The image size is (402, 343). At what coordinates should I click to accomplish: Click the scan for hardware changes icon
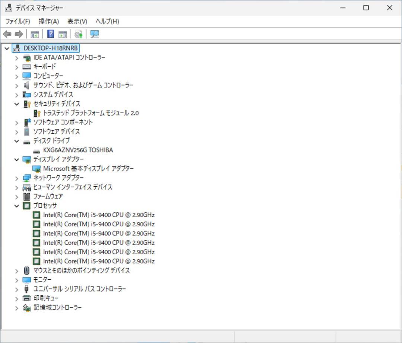coord(95,34)
